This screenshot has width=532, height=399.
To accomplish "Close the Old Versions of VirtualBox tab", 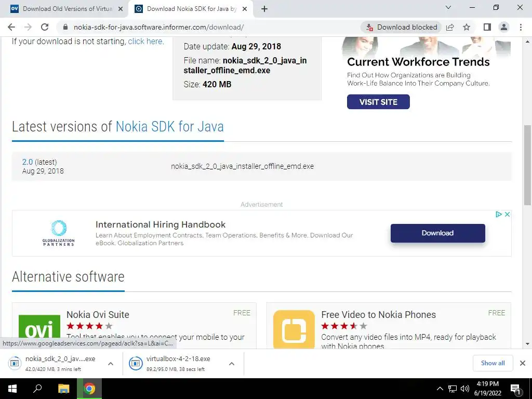I will (120, 9).
